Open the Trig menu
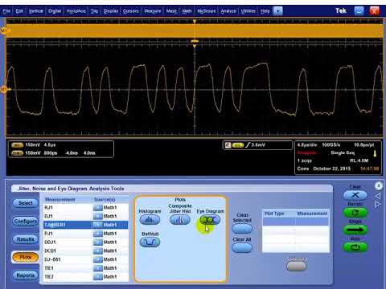The width and height of the screenshot is (386, 289). (94, 11)
